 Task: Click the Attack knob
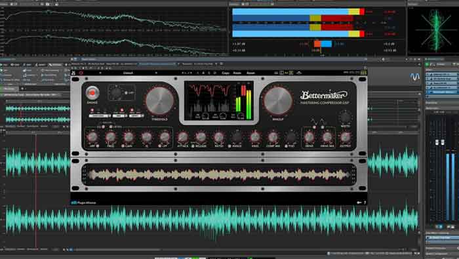[x=183, y=137]
